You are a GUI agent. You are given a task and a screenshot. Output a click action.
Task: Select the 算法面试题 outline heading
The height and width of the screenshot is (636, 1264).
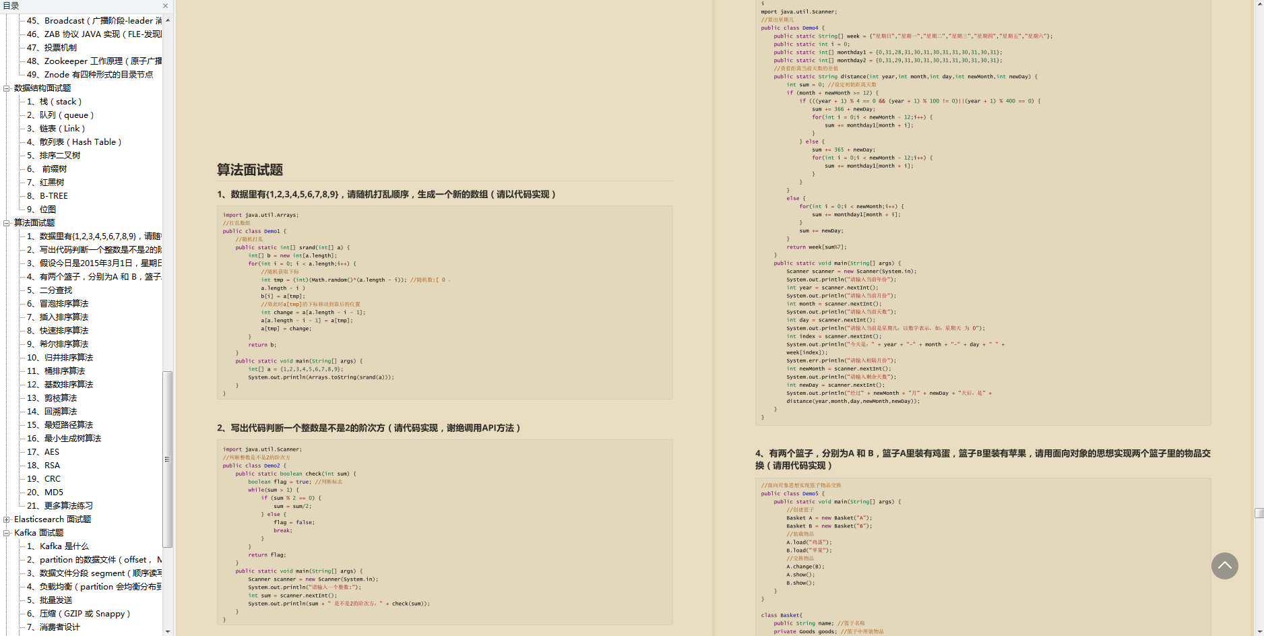point(34,223)
